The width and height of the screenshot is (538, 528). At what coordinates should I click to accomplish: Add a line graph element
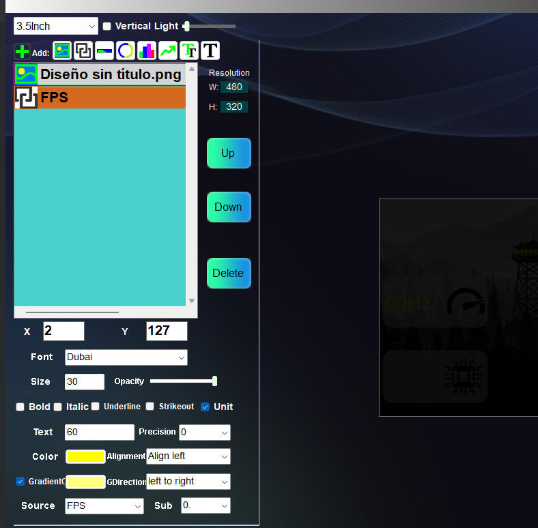click(168, 50)
